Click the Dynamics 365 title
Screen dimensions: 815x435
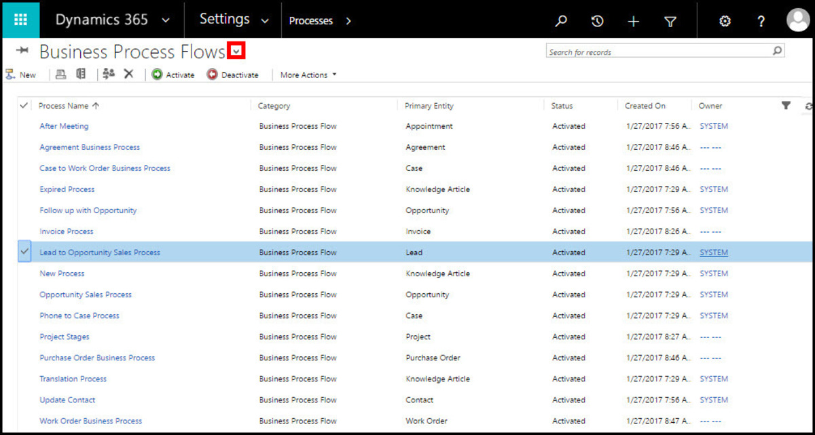point(102,20)
